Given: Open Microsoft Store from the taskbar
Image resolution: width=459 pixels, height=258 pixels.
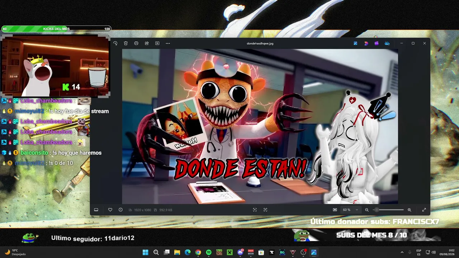Looking at the screenshot, I should pyautogui.click(x=261, y=252).
